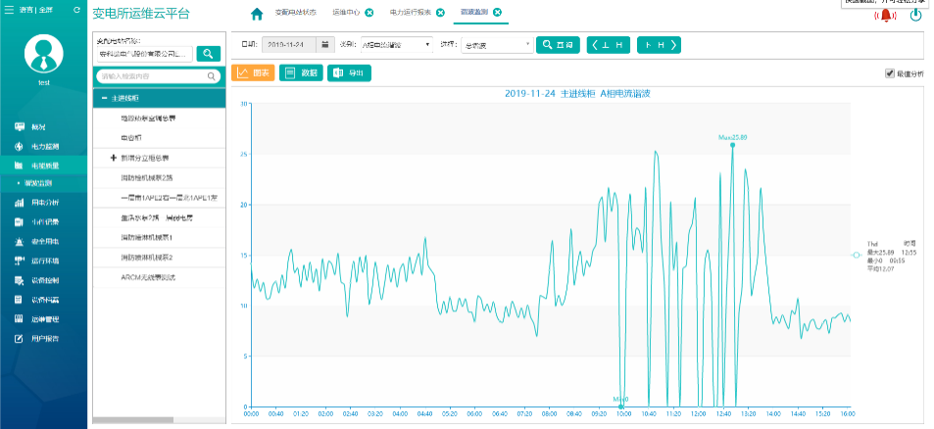
Task: Expand the 新增分立柜总表 tree node
Action: [113, 159]
